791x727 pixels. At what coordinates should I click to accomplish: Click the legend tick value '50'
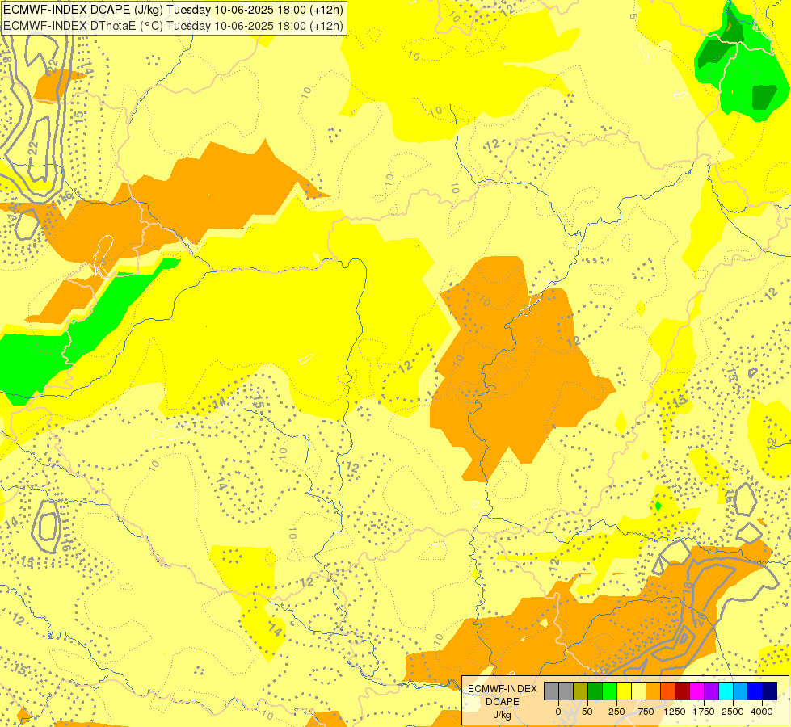click(x=587, y=712)
